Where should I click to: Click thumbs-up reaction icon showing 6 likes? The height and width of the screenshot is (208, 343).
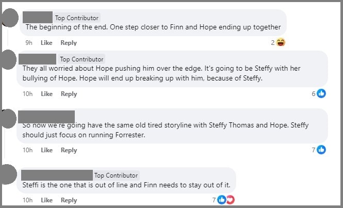coord(321,94)
